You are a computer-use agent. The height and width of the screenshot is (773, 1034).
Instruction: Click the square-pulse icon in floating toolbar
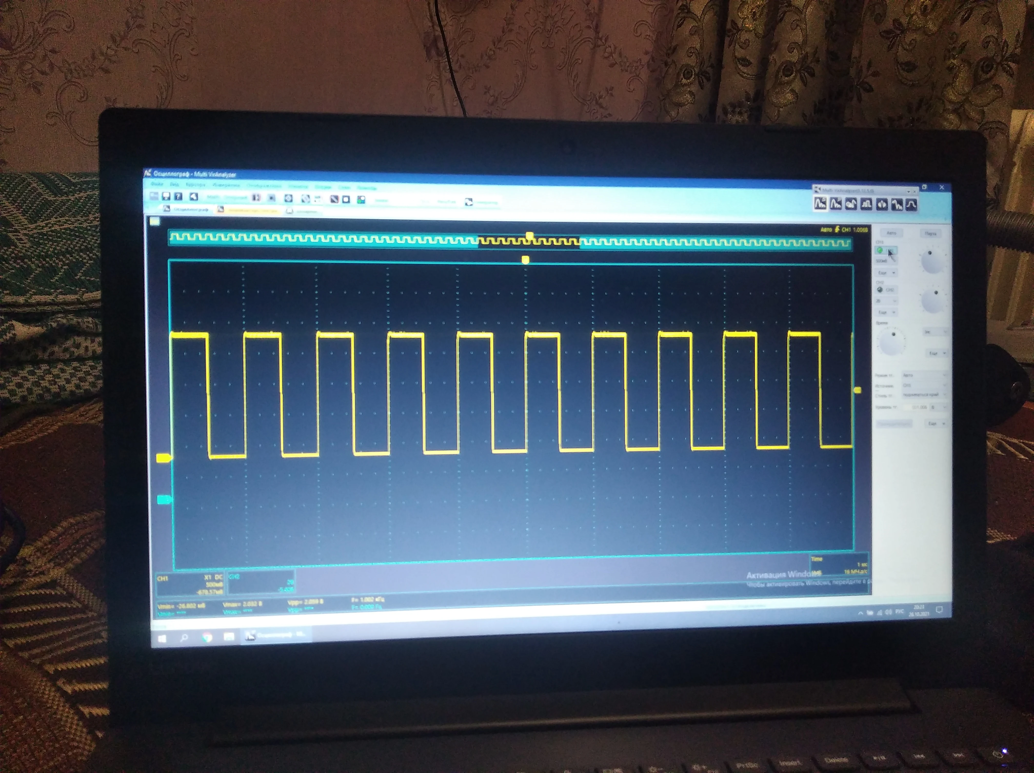pyautogui.click(x=866, y=204)
